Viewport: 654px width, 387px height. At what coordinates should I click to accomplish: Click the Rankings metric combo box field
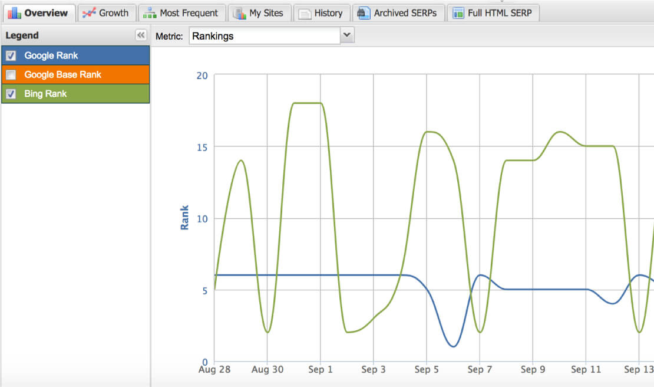coord(265,36)
